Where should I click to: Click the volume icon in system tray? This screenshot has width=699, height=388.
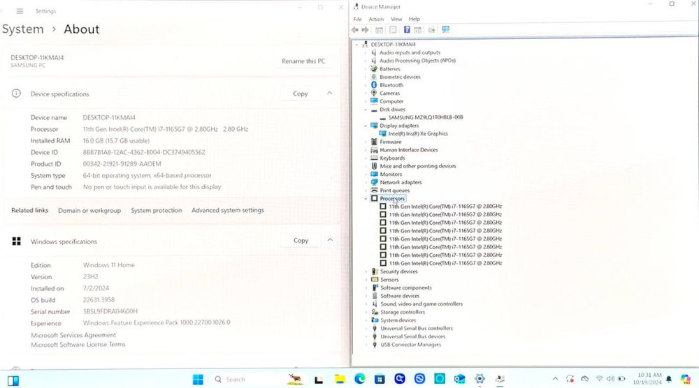610,379
